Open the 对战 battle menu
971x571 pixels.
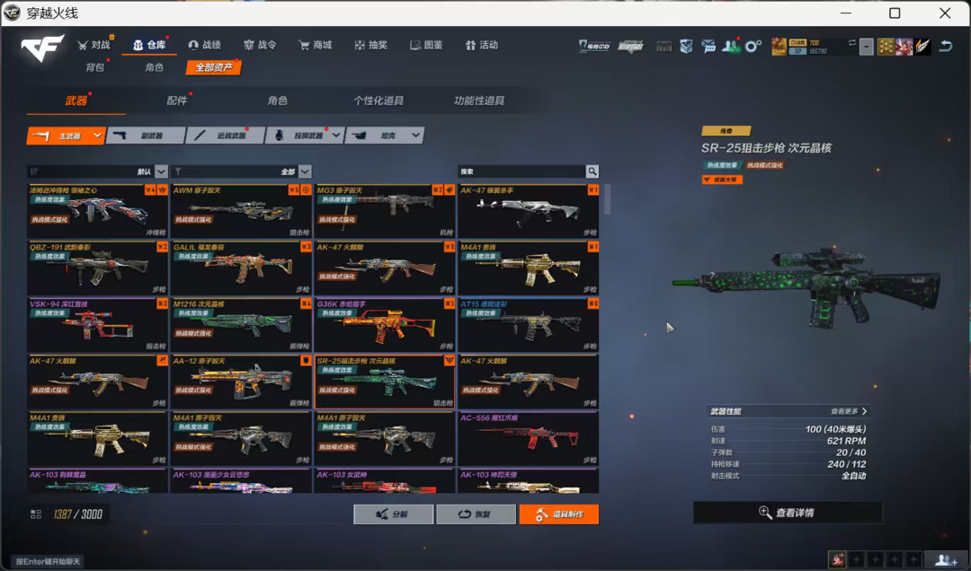[94, 45]
